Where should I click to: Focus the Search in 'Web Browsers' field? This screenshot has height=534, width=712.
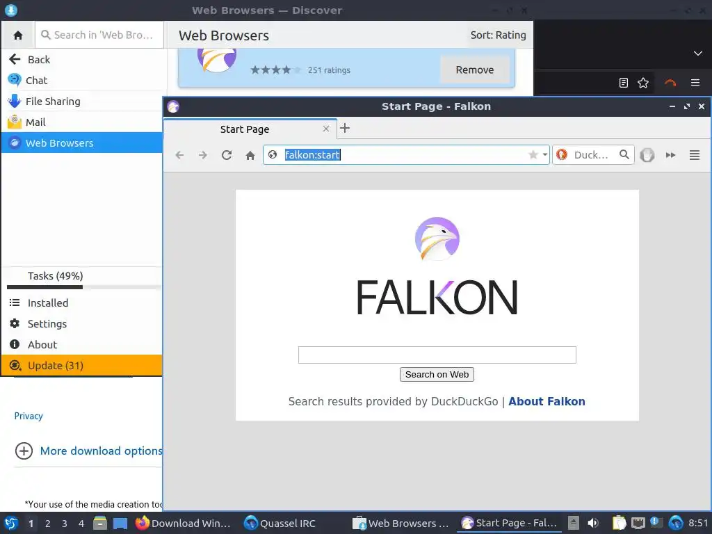99,35
